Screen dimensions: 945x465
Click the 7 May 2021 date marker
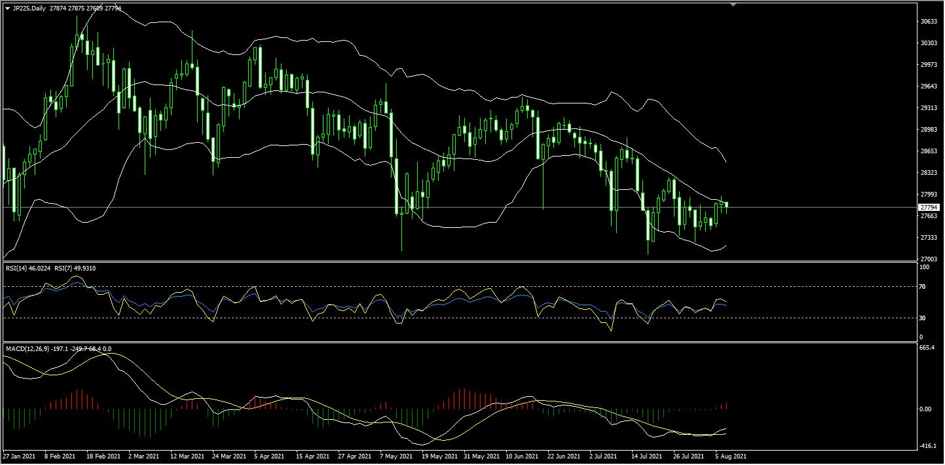coord(396,455)
